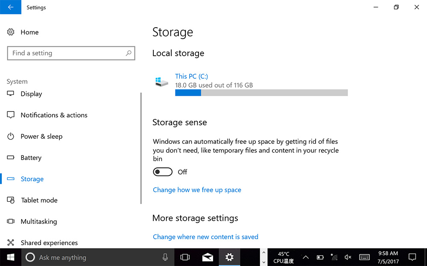Click the Battery label in sidebar
427x266 pixels.
click(x=31, y=157)
